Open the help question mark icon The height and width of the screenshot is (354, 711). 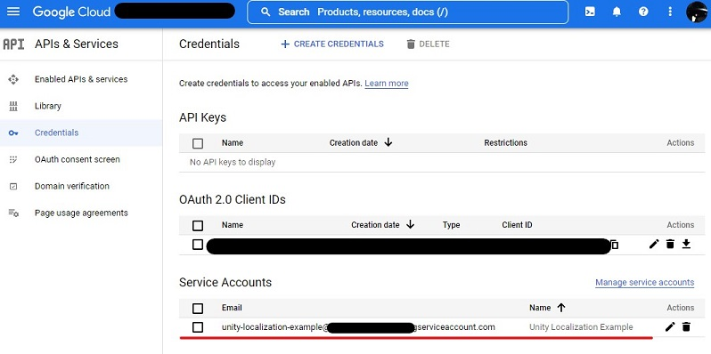tap(643, 12)
